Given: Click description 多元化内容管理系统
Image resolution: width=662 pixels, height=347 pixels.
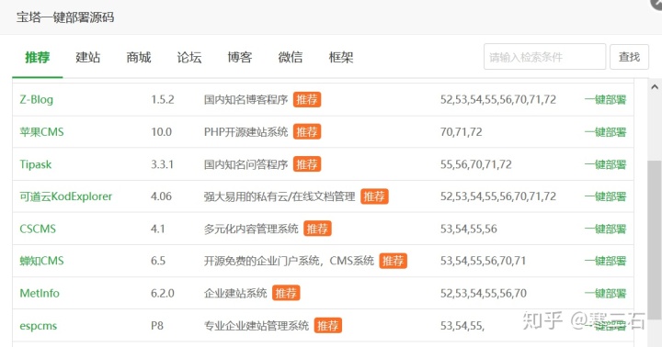Looking at the screenshot, I should (251, 229).
